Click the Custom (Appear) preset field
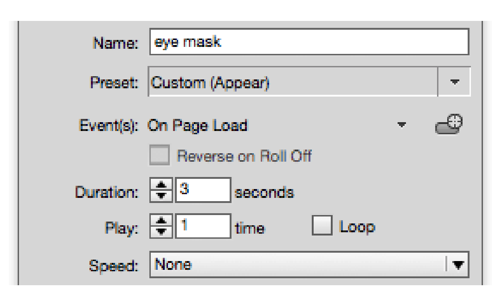Image resolution: width=502 pixels, height=301 pixels. pos(292,83)
